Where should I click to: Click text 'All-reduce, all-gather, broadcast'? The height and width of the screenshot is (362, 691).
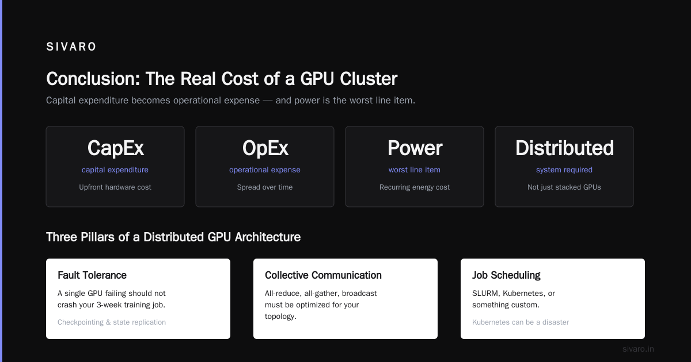tap(321, 293)
